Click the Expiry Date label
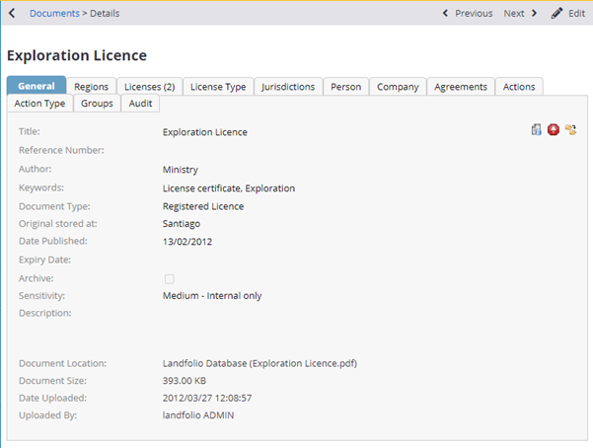Image resolution: width=593 pixels, height=448 pixels. coord(45,260)
